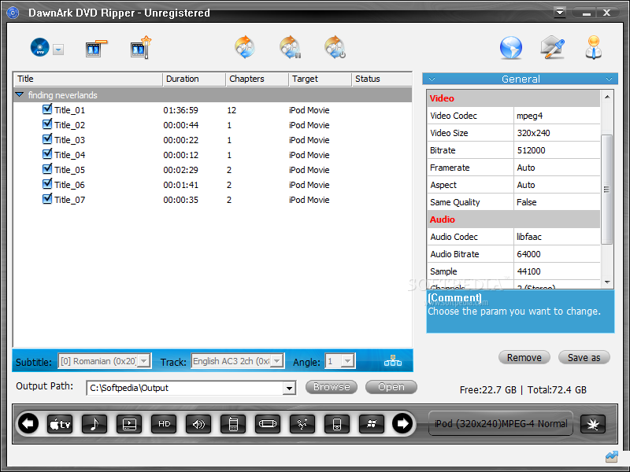Sort by the Chapters column header
Image resolution: width=630 pixels, height=472 pixels.
click(258, 79)
